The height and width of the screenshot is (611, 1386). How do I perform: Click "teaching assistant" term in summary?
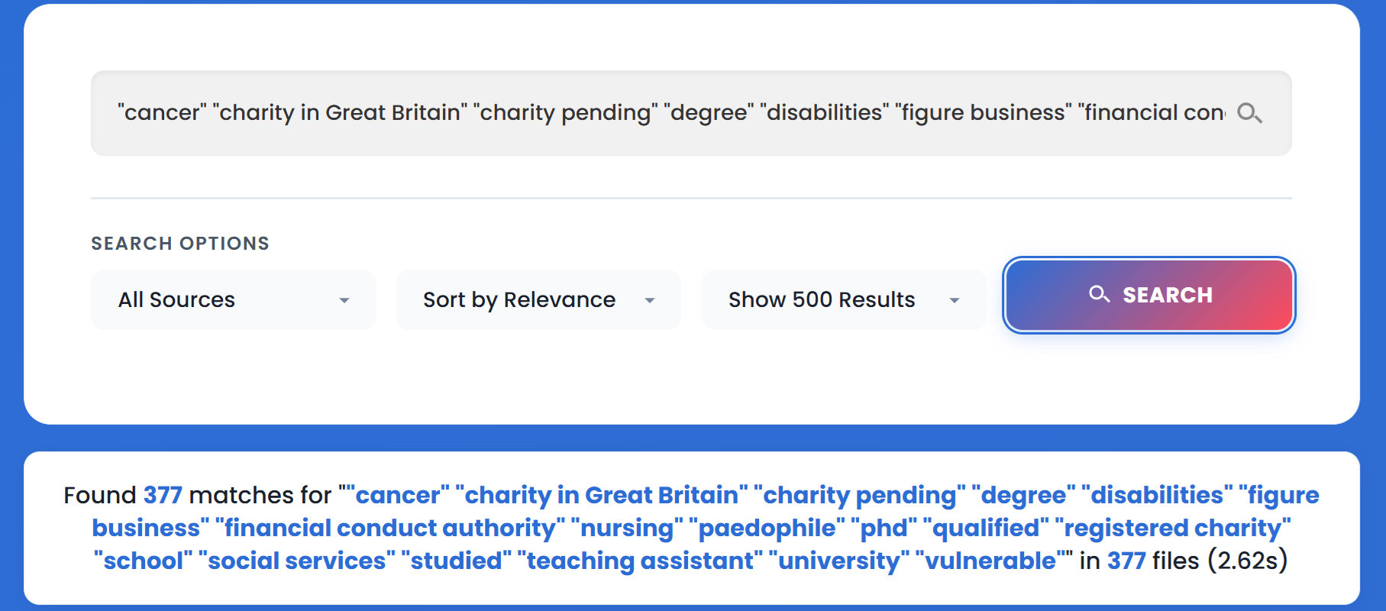tap(640, 561)
